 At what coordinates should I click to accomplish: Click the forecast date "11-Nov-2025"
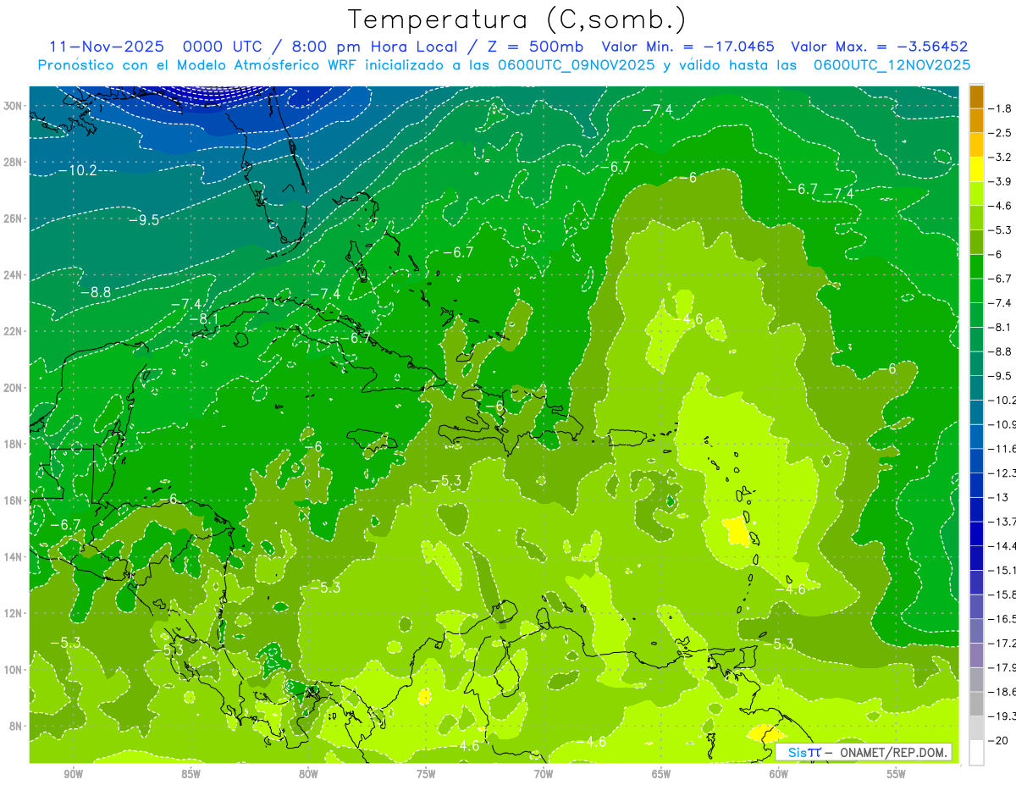tap(107, 47)
